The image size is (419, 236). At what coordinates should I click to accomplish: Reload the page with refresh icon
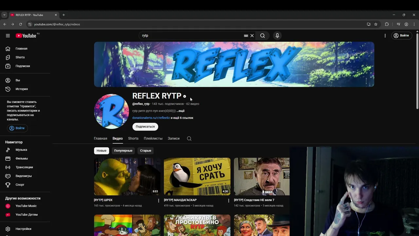pyautogui.click(x=21, y=24)
